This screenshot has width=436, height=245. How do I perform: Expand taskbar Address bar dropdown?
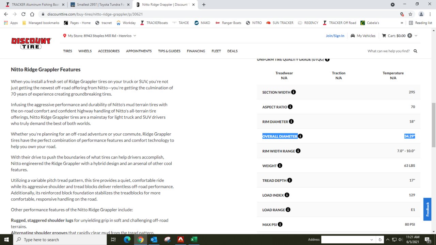pyautogui.click(x=372, y=240)
